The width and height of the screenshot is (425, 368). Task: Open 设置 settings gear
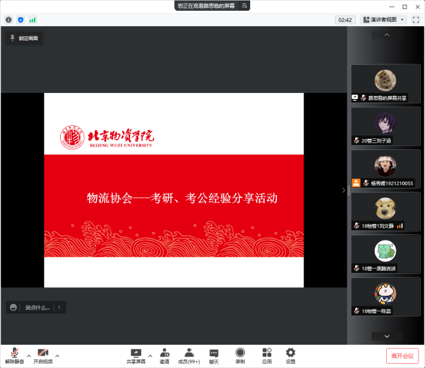pos(290,355)
